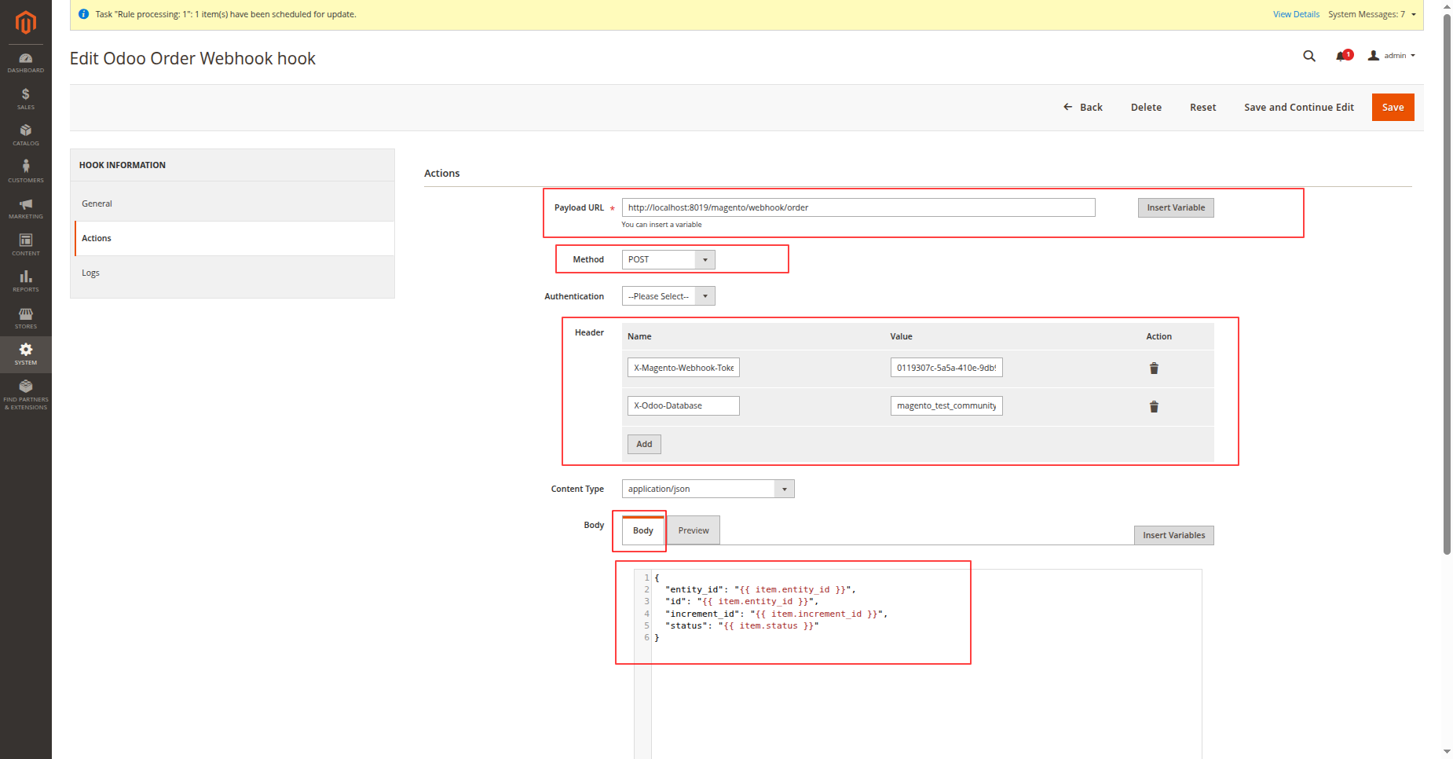Image resolution: width=1453 pixels, height=759 pixels.
Task: Open the Logs tab
Action: tap(234, 273)
